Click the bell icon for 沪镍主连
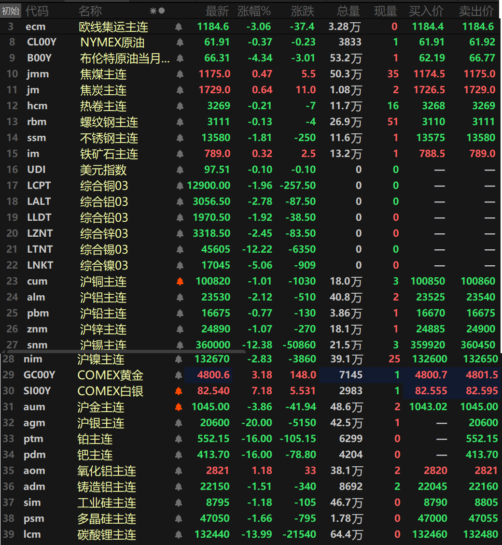This screenshot has width=502, height=545. (179, 359)
